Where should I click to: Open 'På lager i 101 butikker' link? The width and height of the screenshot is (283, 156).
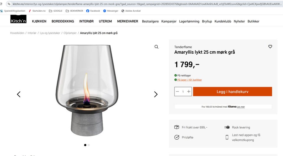(189, 80)
